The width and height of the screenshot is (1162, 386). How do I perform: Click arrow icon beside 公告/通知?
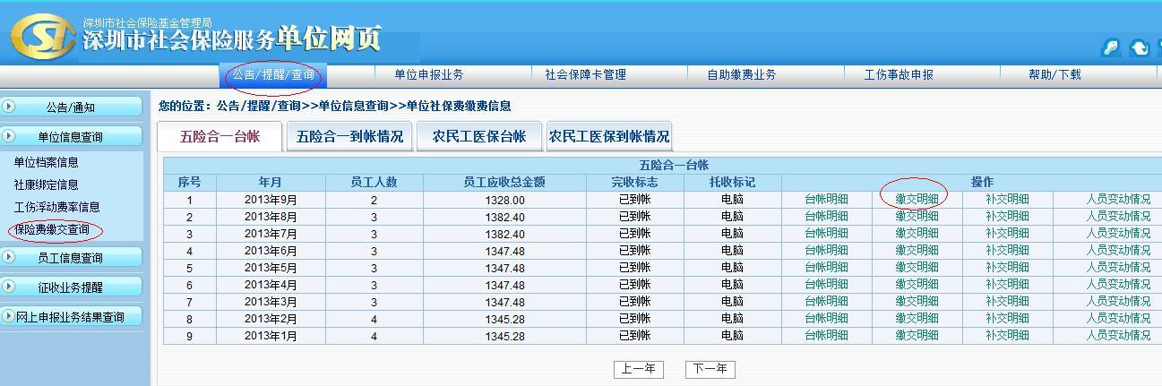[x=10, y=107]
